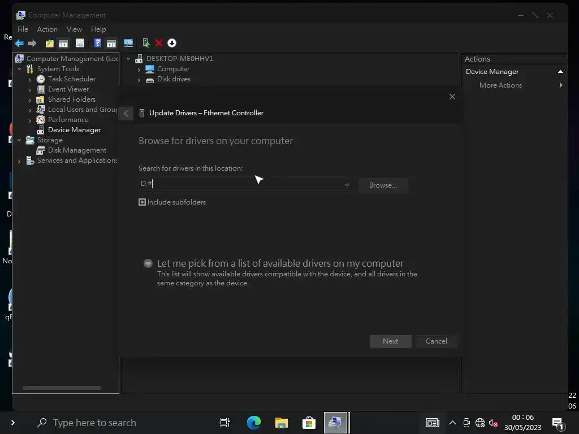Open the notification center icon
Screen dimensions: 579x434
(558, 424)
